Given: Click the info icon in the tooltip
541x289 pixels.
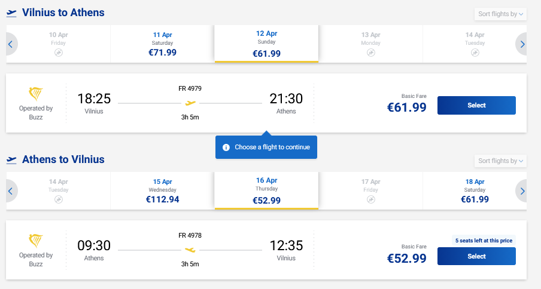Looking at the screenshot, I should [x=226, y=147].
